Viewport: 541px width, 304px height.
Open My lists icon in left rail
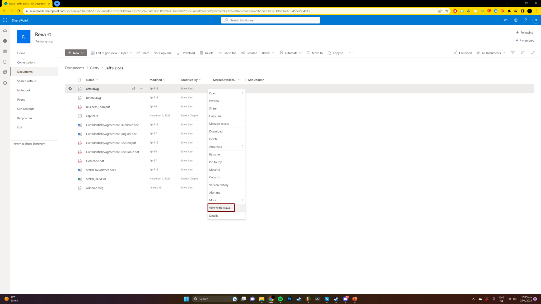tap(5, 72)
